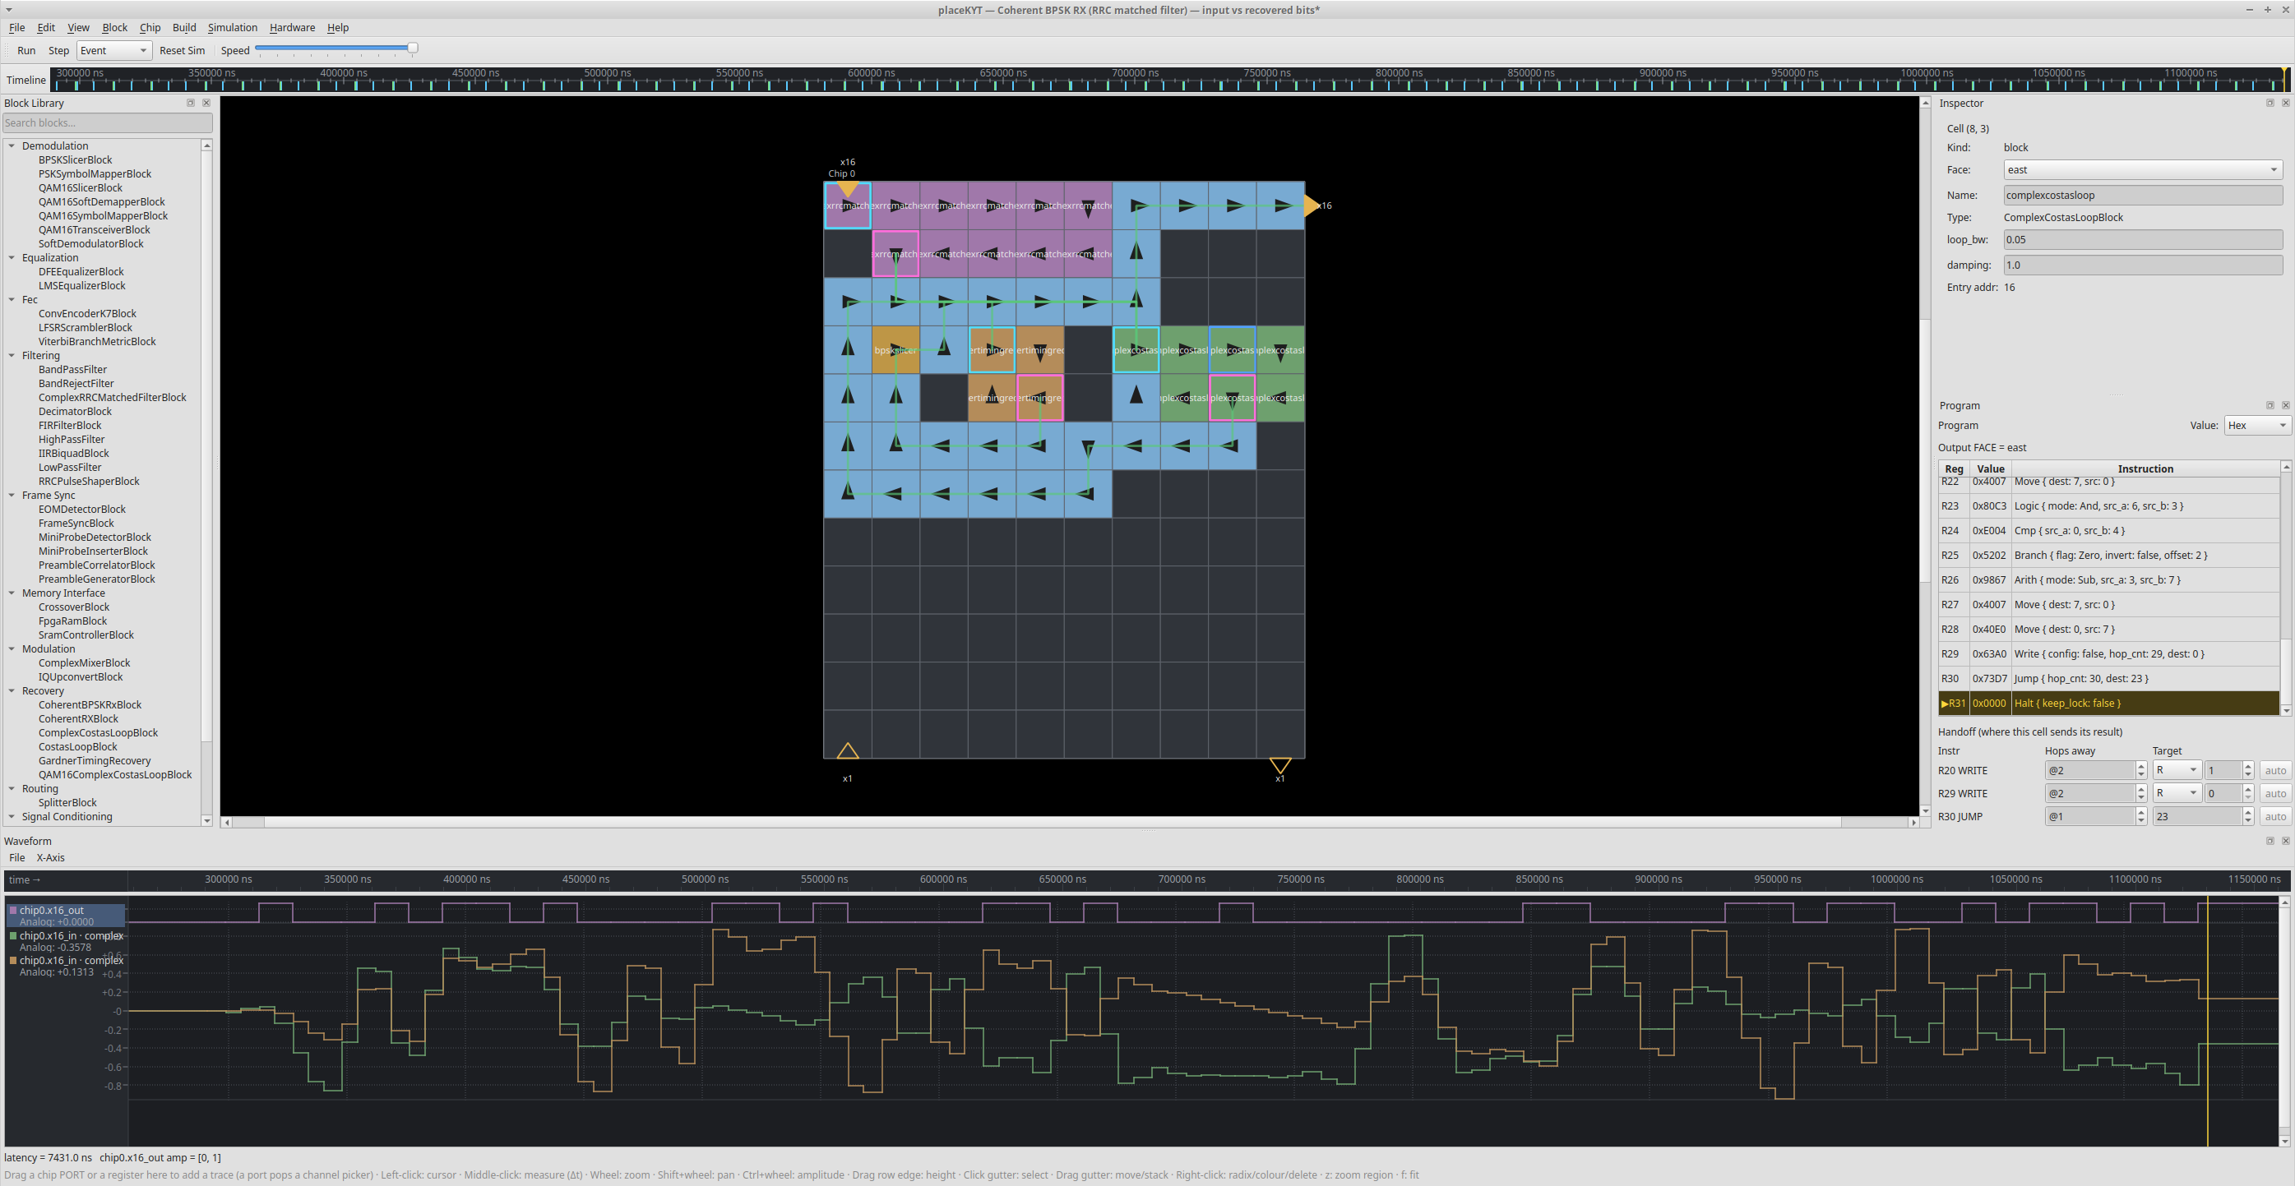The height and width of the screenshot is (1186, 2295).
Task: Collapse the Equalization category
Action: (x=12, y=257)
